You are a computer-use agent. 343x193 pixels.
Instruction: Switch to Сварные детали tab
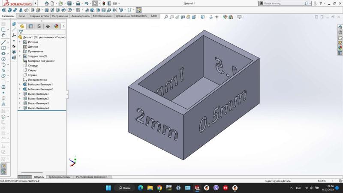tap(39, 16)
